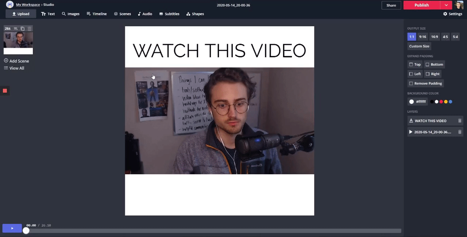Choose the 4:5 aspect ratio
The height and width of the screenshot is (237, 467).
tap(445, 36)
